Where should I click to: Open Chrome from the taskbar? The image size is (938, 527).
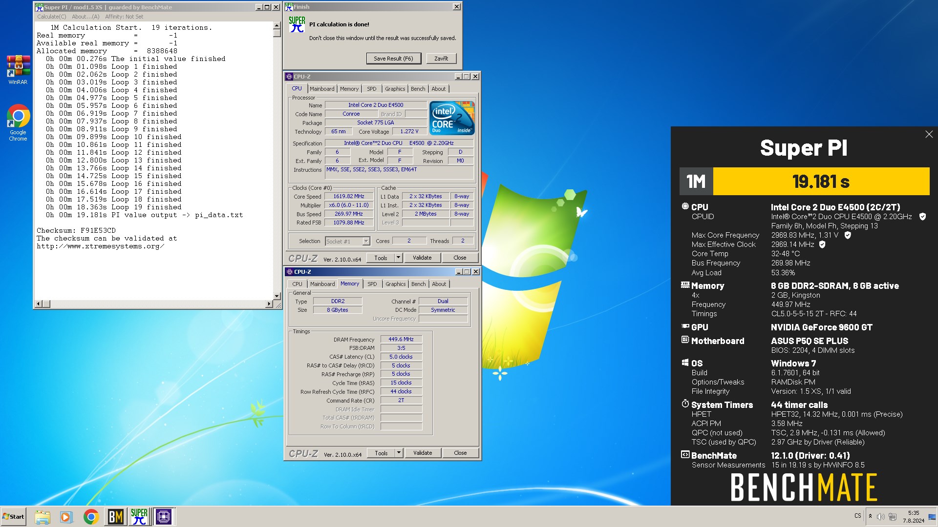pyautogui.click(x=91, y=517)
